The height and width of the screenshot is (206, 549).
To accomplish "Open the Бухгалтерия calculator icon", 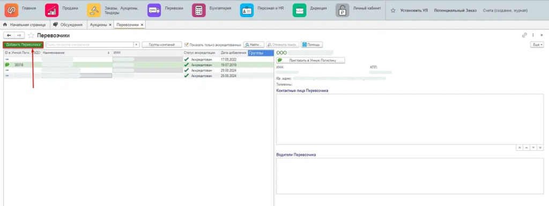I will tap(198, 10).
